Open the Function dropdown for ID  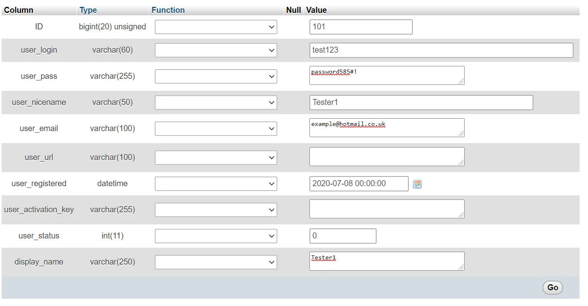point(216,27)
